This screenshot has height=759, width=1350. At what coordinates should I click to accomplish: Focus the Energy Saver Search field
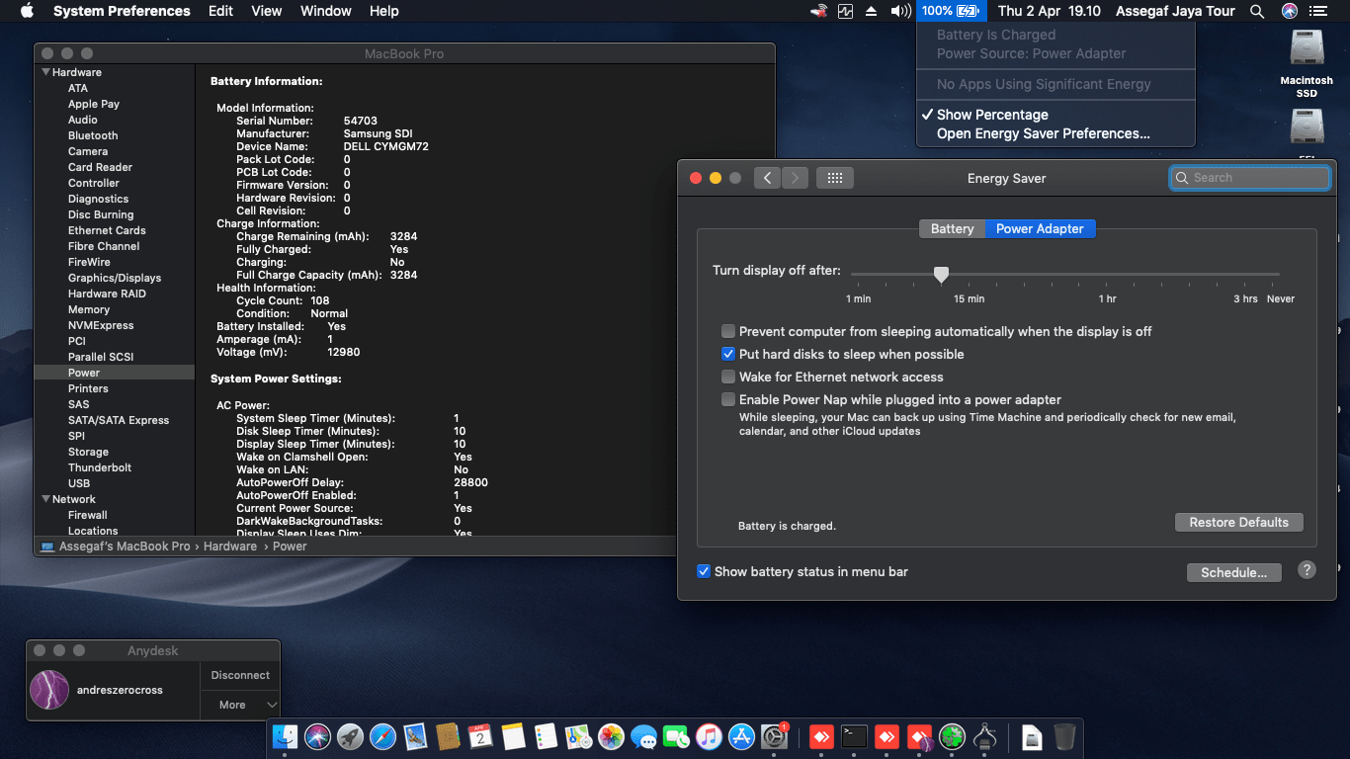[x=1250, y=178]
